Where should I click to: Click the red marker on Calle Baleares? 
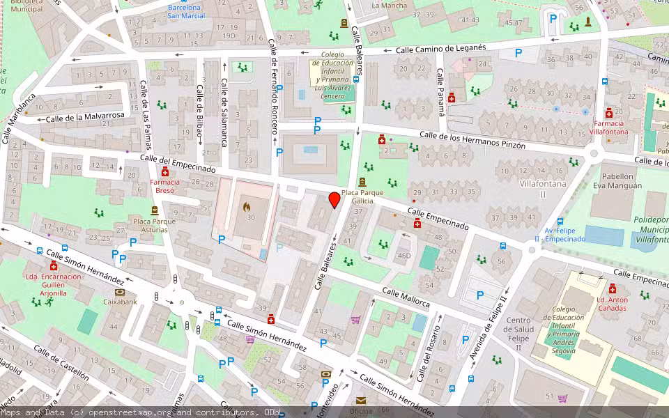click(x=334, y=200)
